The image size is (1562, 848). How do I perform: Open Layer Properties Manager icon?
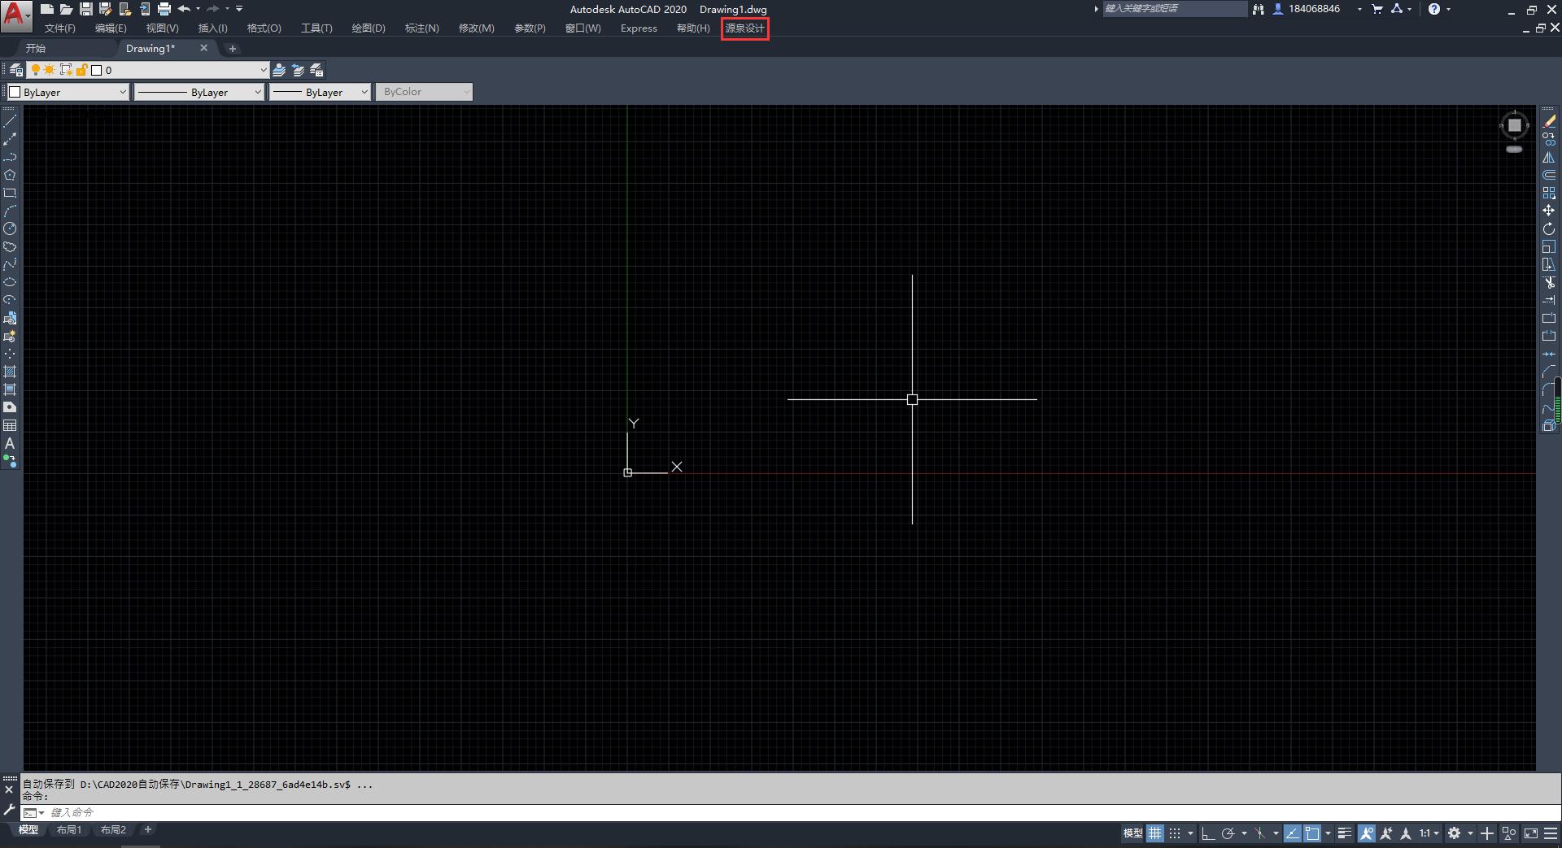(x=15, y=70)
